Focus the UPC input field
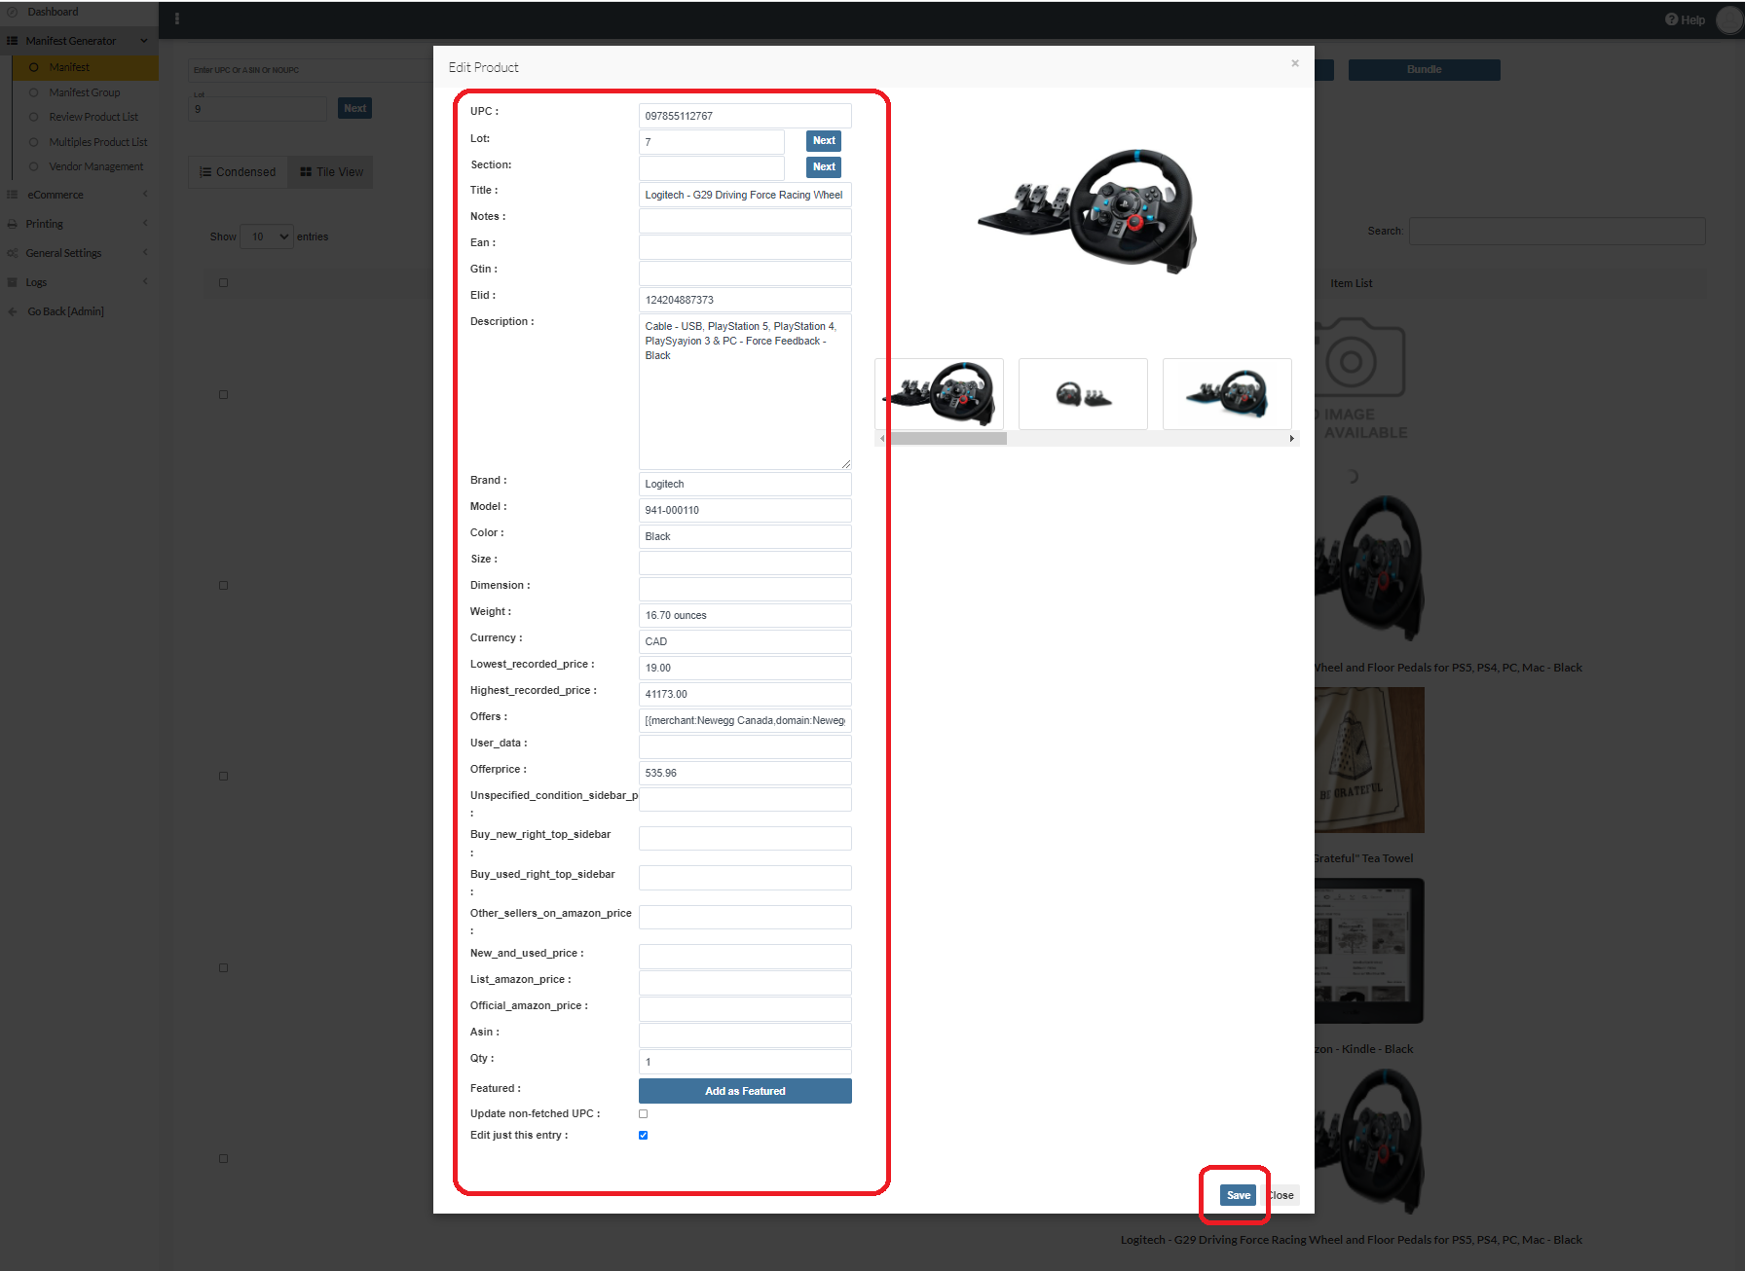Viewport: 1745px width, 1271px height. (745, 116)
